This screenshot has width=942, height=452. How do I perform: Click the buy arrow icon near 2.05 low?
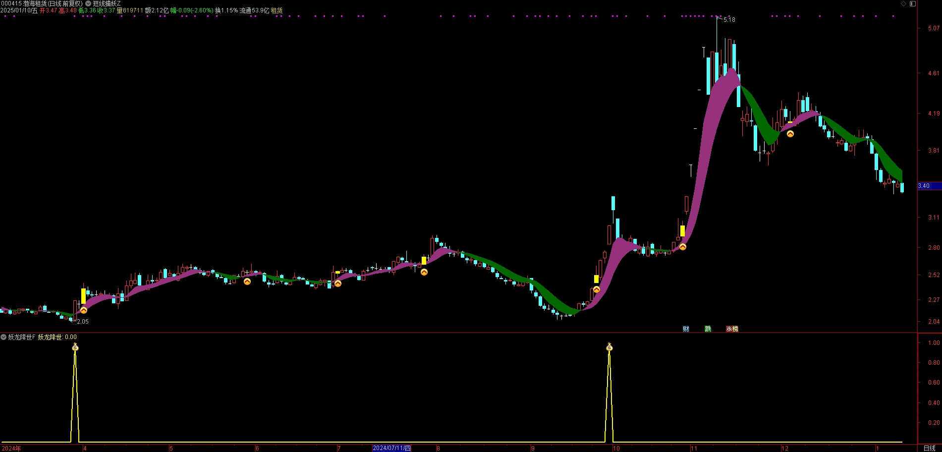[84, 310]
